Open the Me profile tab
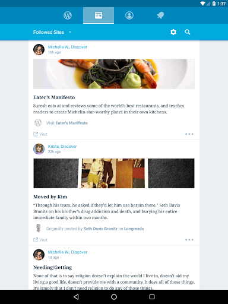This screenshot has height=304, width=228. pos(129,15)
